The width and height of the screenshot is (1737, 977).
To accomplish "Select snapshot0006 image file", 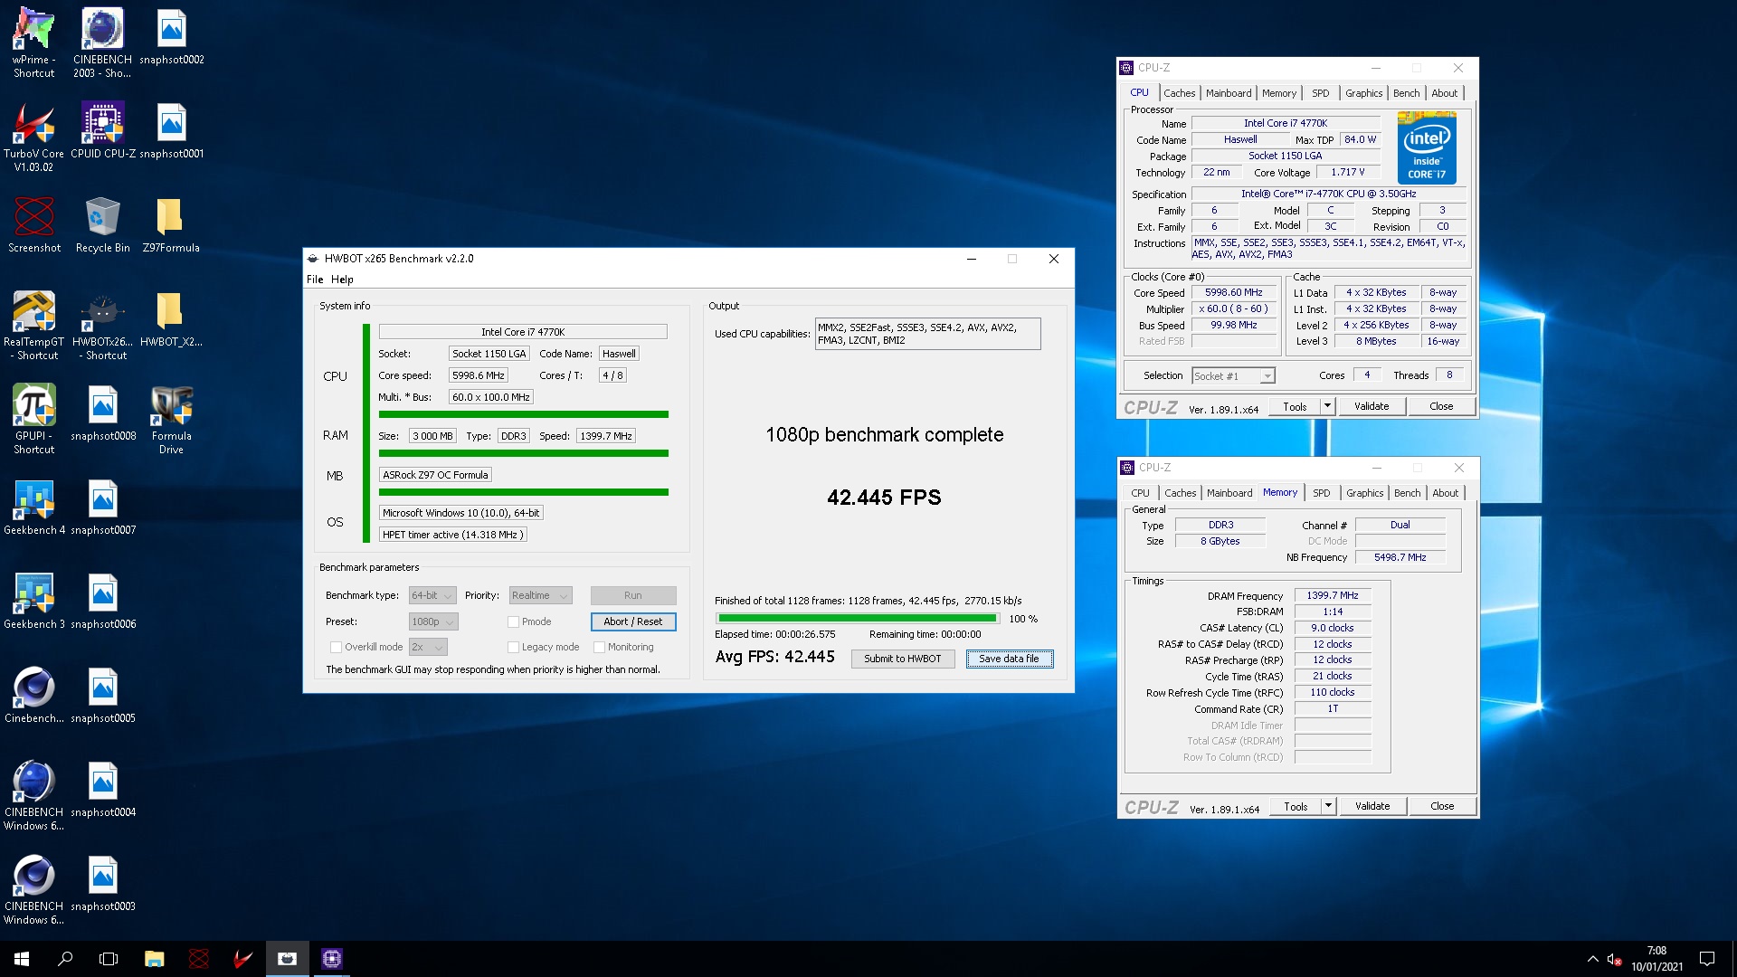I will click(x=103, y=602).
